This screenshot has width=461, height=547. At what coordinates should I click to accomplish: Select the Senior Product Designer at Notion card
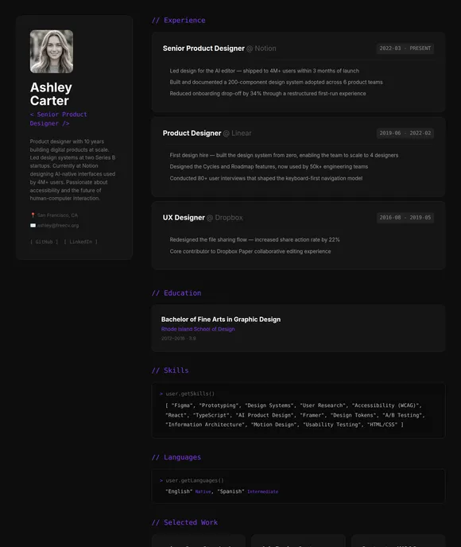(x=298, y=72)
